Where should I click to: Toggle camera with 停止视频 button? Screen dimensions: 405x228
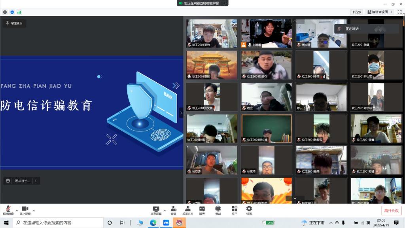coord(25,210)
